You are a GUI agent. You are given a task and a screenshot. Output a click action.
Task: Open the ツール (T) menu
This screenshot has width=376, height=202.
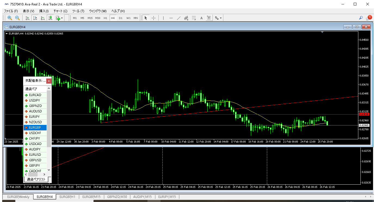(78, 11)
